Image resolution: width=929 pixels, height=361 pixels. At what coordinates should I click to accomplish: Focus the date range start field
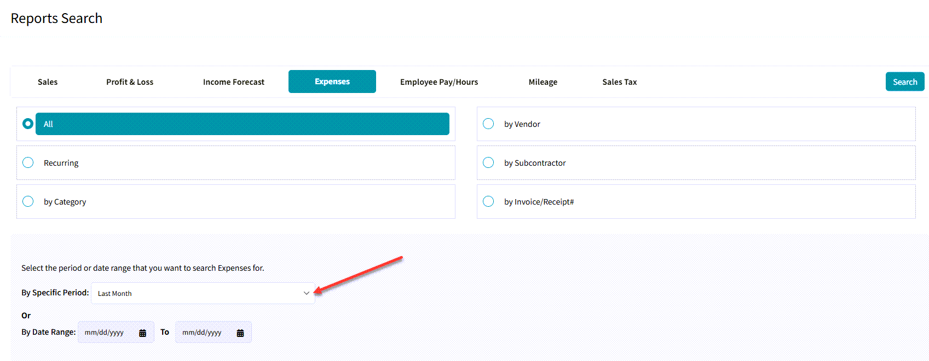(116, 332)
